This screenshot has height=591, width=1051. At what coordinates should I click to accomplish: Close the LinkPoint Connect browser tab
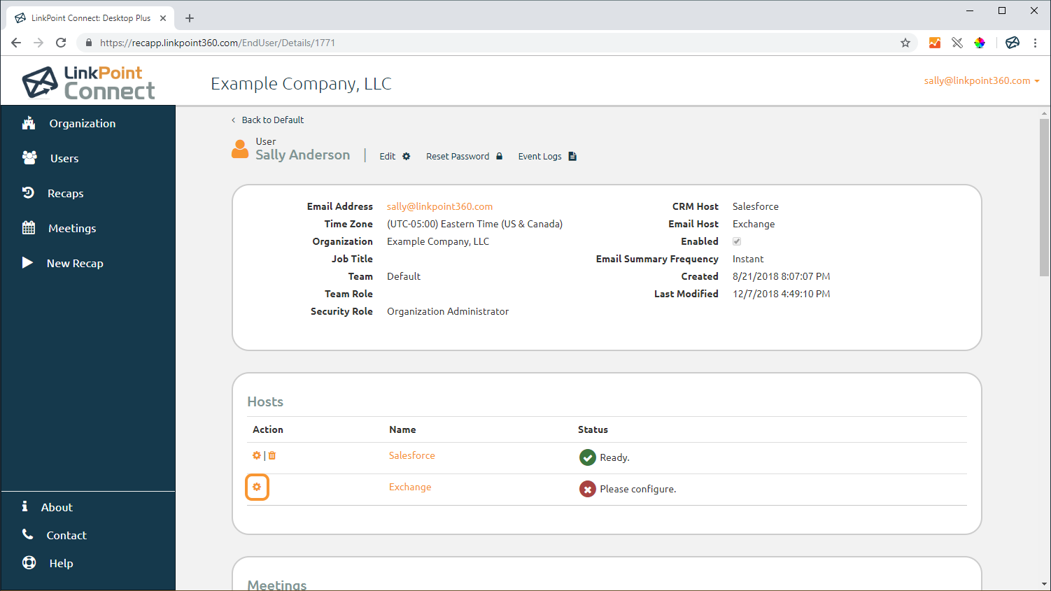tap(163, 18)
